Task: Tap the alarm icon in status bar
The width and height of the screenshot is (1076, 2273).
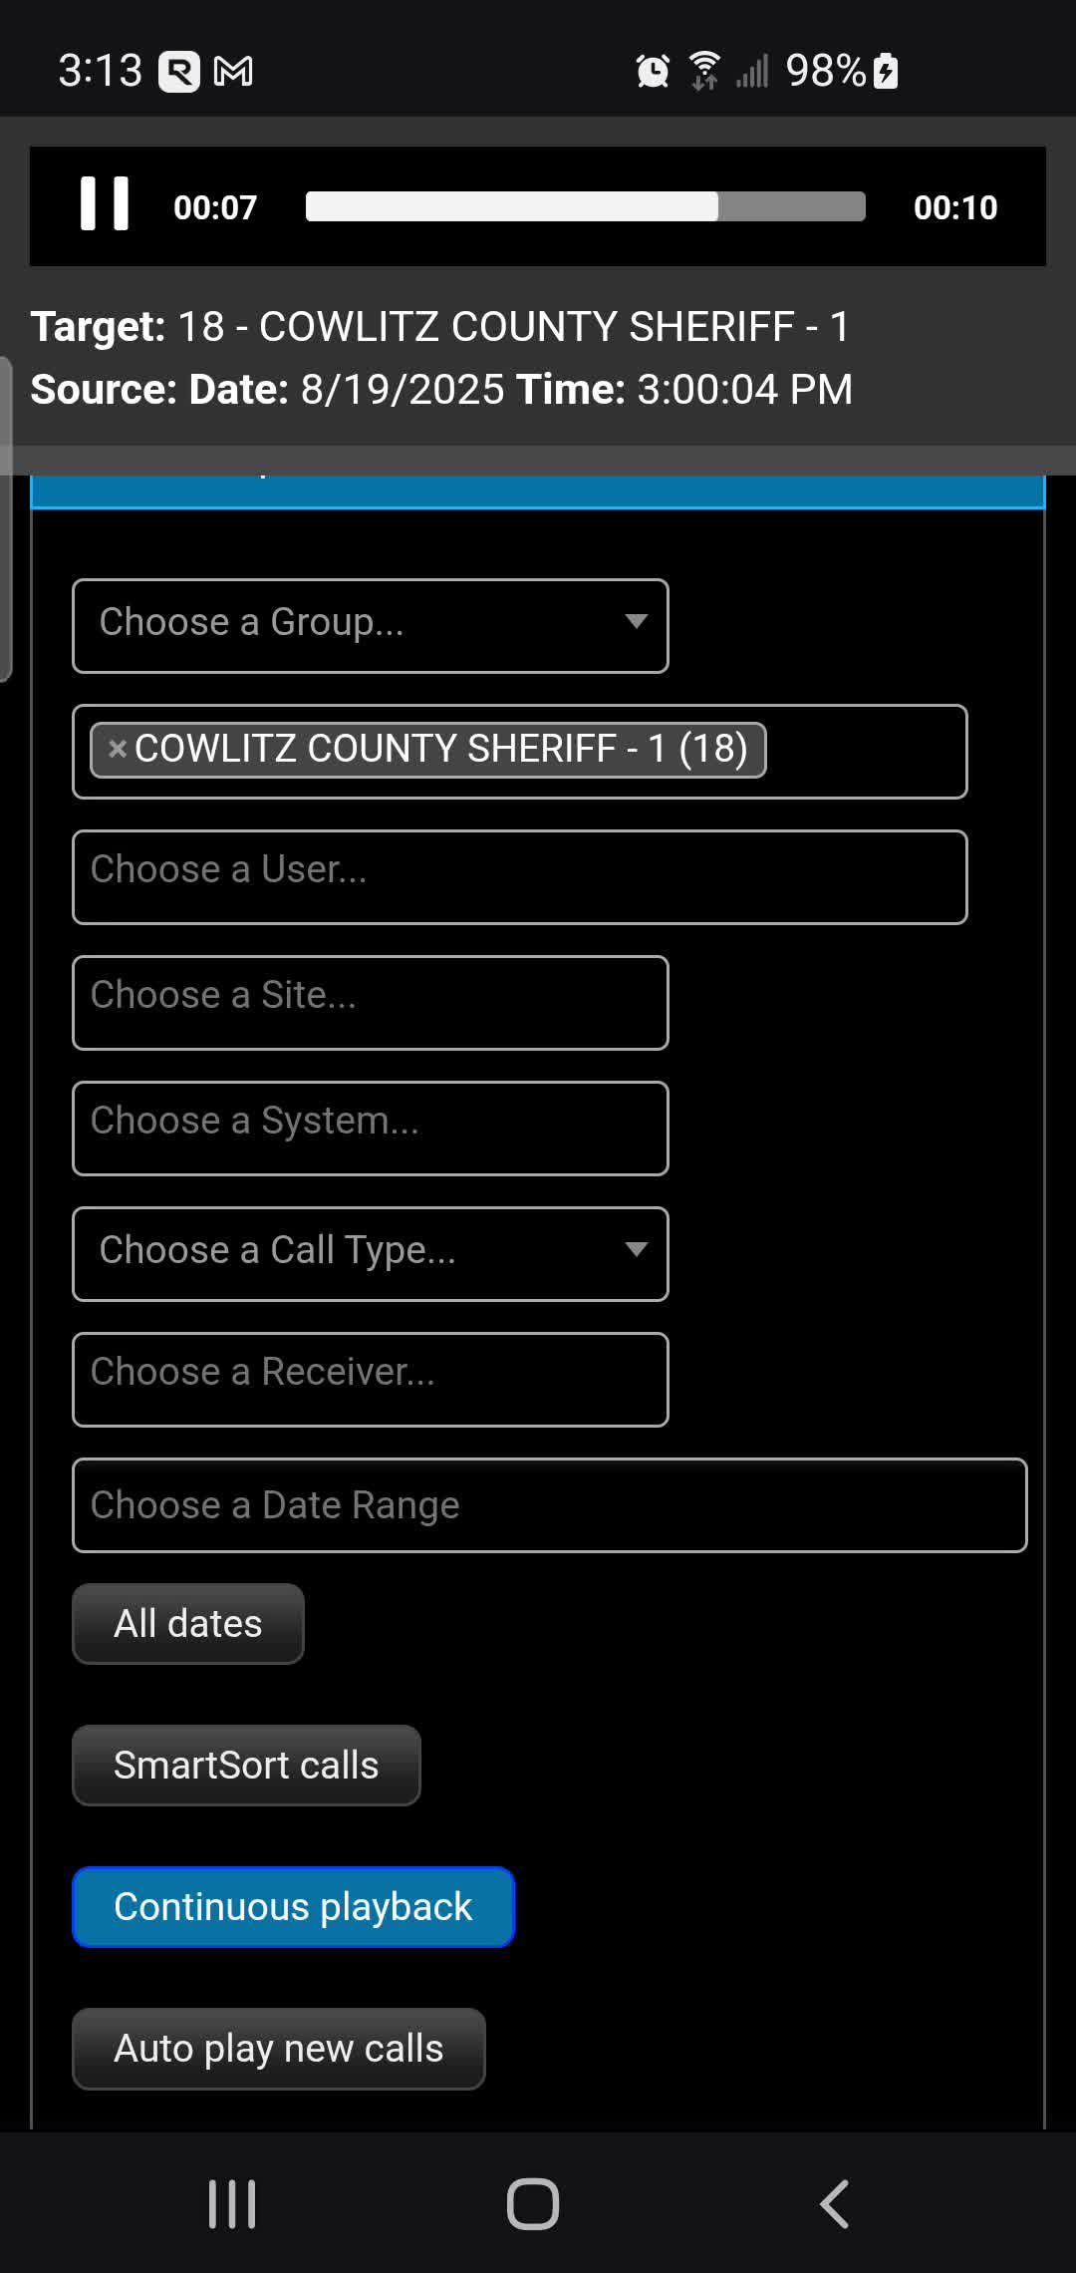Action: [653, 71]
